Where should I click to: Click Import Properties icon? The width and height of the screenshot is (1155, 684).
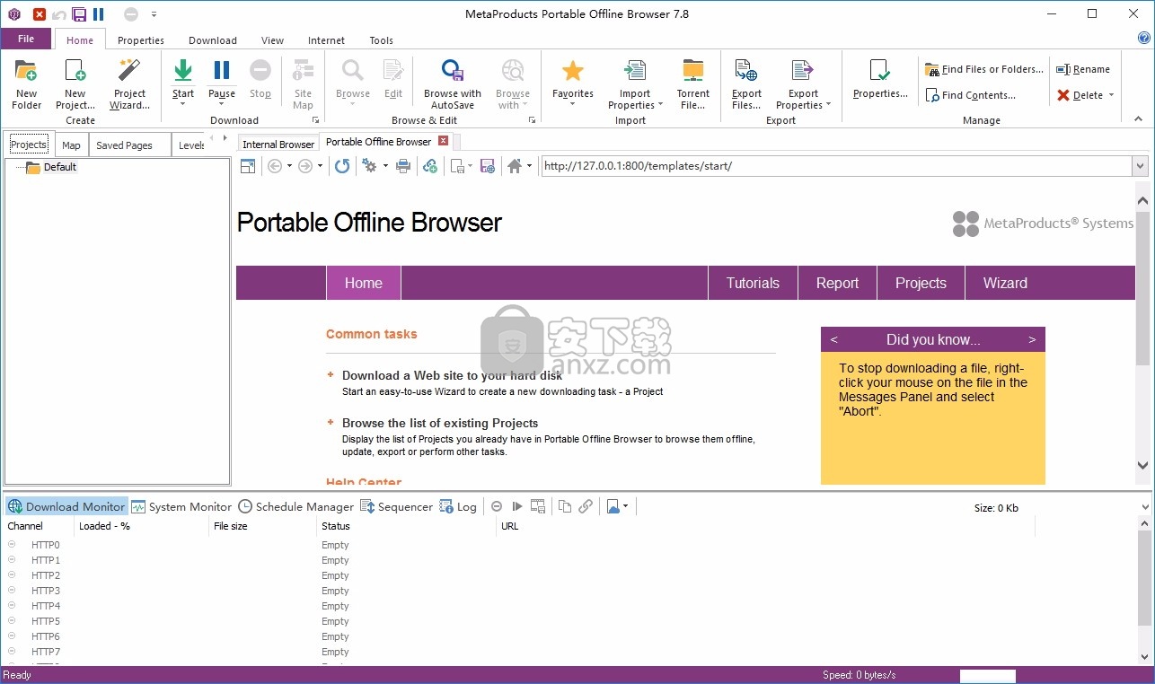tap(635, 71)
